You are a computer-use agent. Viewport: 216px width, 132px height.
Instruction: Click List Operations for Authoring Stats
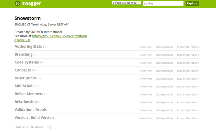(x=164, y=47)
